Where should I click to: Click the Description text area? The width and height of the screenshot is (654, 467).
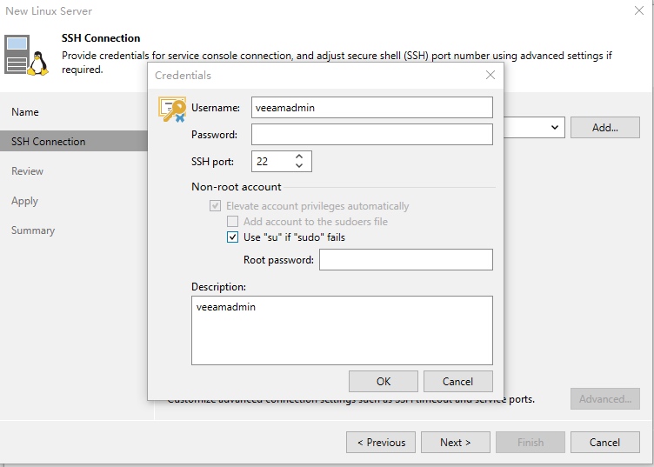coord(342,330)
